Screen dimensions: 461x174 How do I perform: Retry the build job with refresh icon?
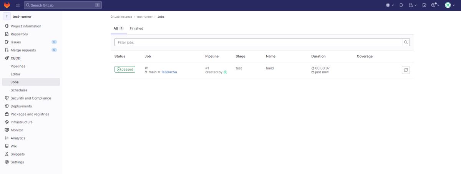tap(406, 70)
